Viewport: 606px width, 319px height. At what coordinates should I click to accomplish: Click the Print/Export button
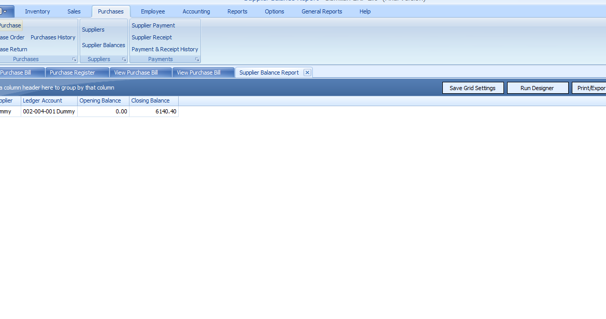[590, 88]
